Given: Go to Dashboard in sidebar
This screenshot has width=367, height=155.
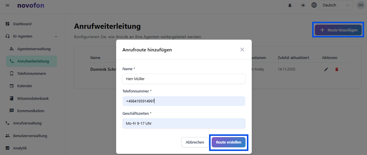Looking at the screenshot, I should pos(22,24).
